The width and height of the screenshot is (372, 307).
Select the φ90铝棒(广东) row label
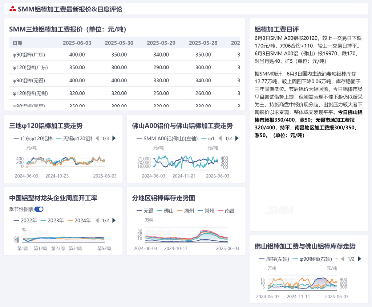coord(29,55)
